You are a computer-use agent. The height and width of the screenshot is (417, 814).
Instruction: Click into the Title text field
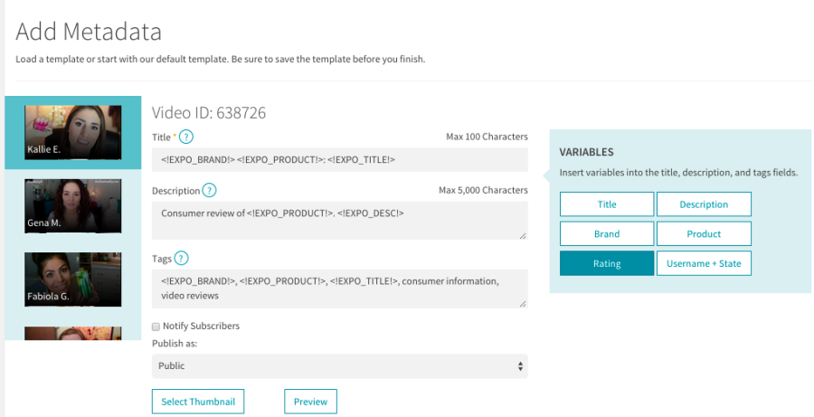click(339, 160)
